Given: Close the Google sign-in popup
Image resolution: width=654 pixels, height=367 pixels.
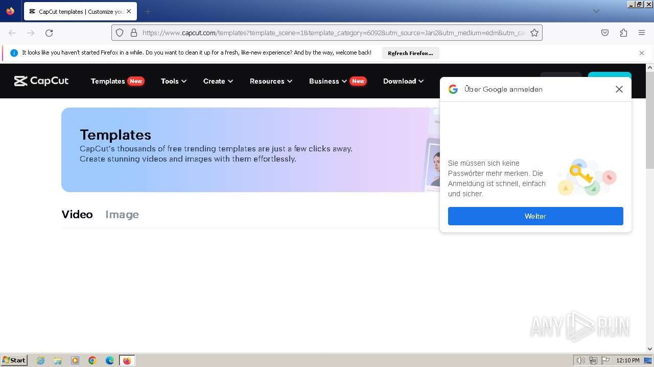Looking at the screenshot, I should 619,89.
